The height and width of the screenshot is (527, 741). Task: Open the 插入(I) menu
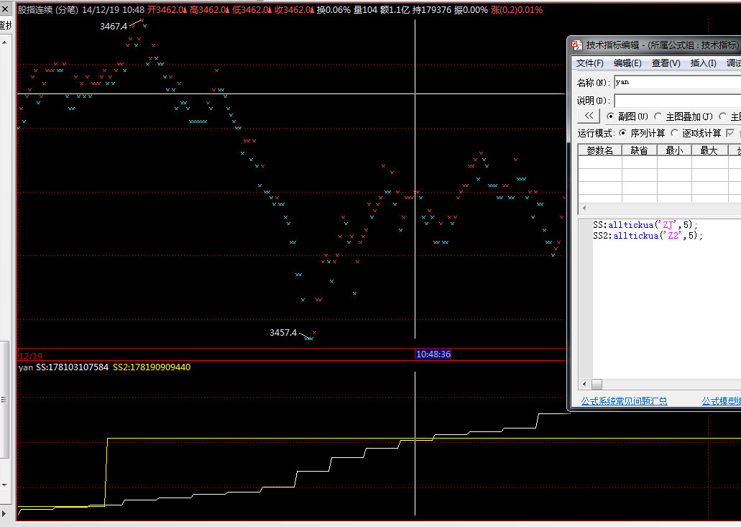click(703, 63)
